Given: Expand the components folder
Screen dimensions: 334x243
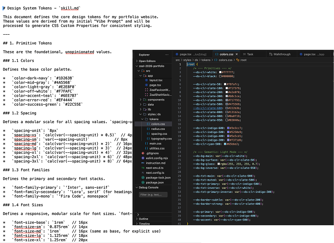Looking at the screenshot, I should [156, 100].
